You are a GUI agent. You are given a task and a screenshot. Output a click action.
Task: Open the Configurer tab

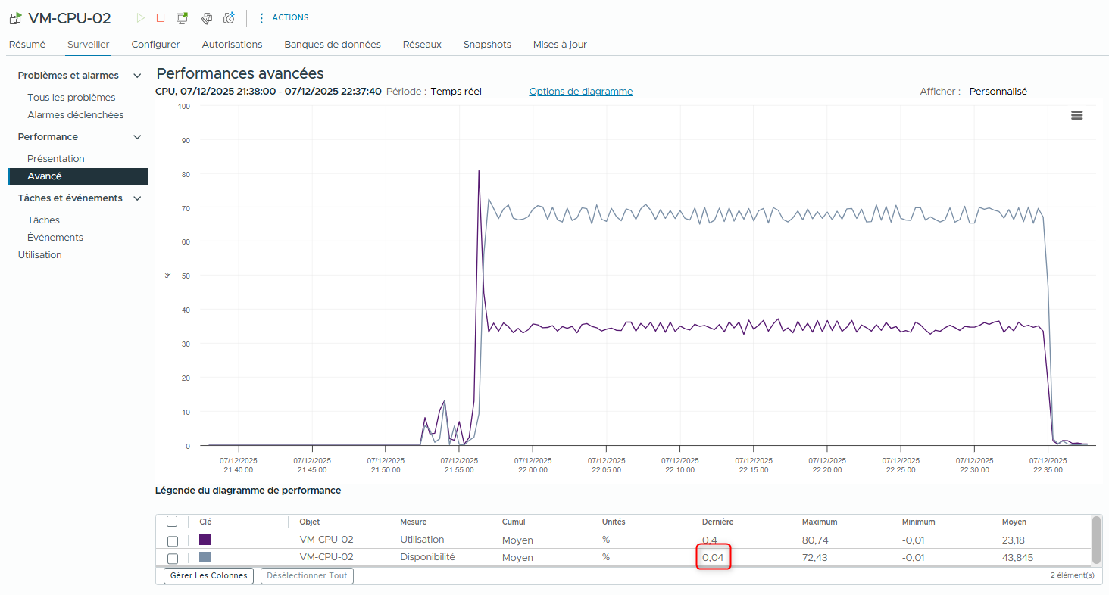(x=155, y=45)
